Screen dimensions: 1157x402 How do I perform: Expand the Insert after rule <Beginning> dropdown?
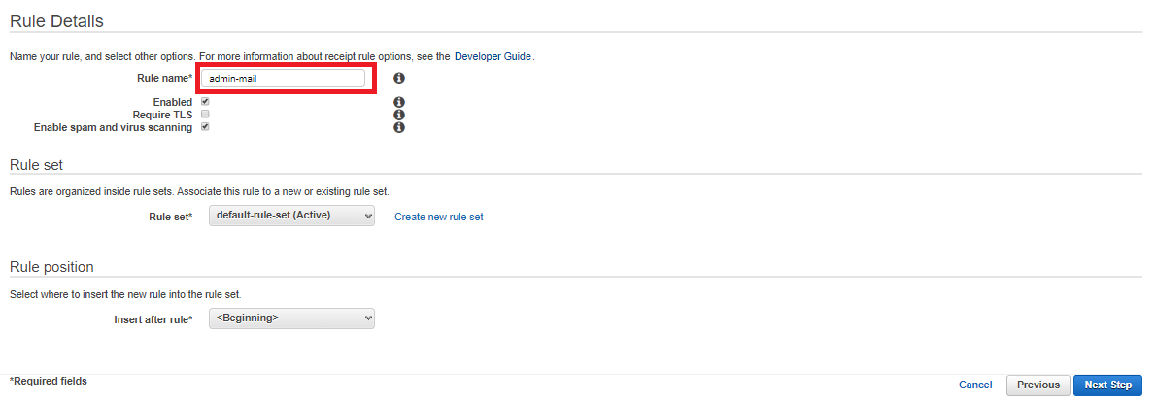click(292, 318)
